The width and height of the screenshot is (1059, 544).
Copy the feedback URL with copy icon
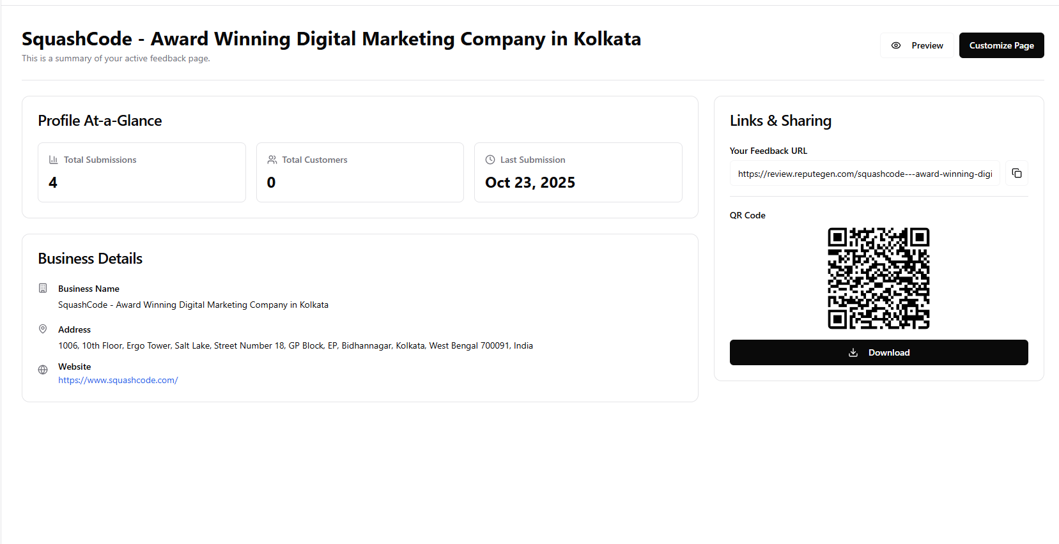1016,173
